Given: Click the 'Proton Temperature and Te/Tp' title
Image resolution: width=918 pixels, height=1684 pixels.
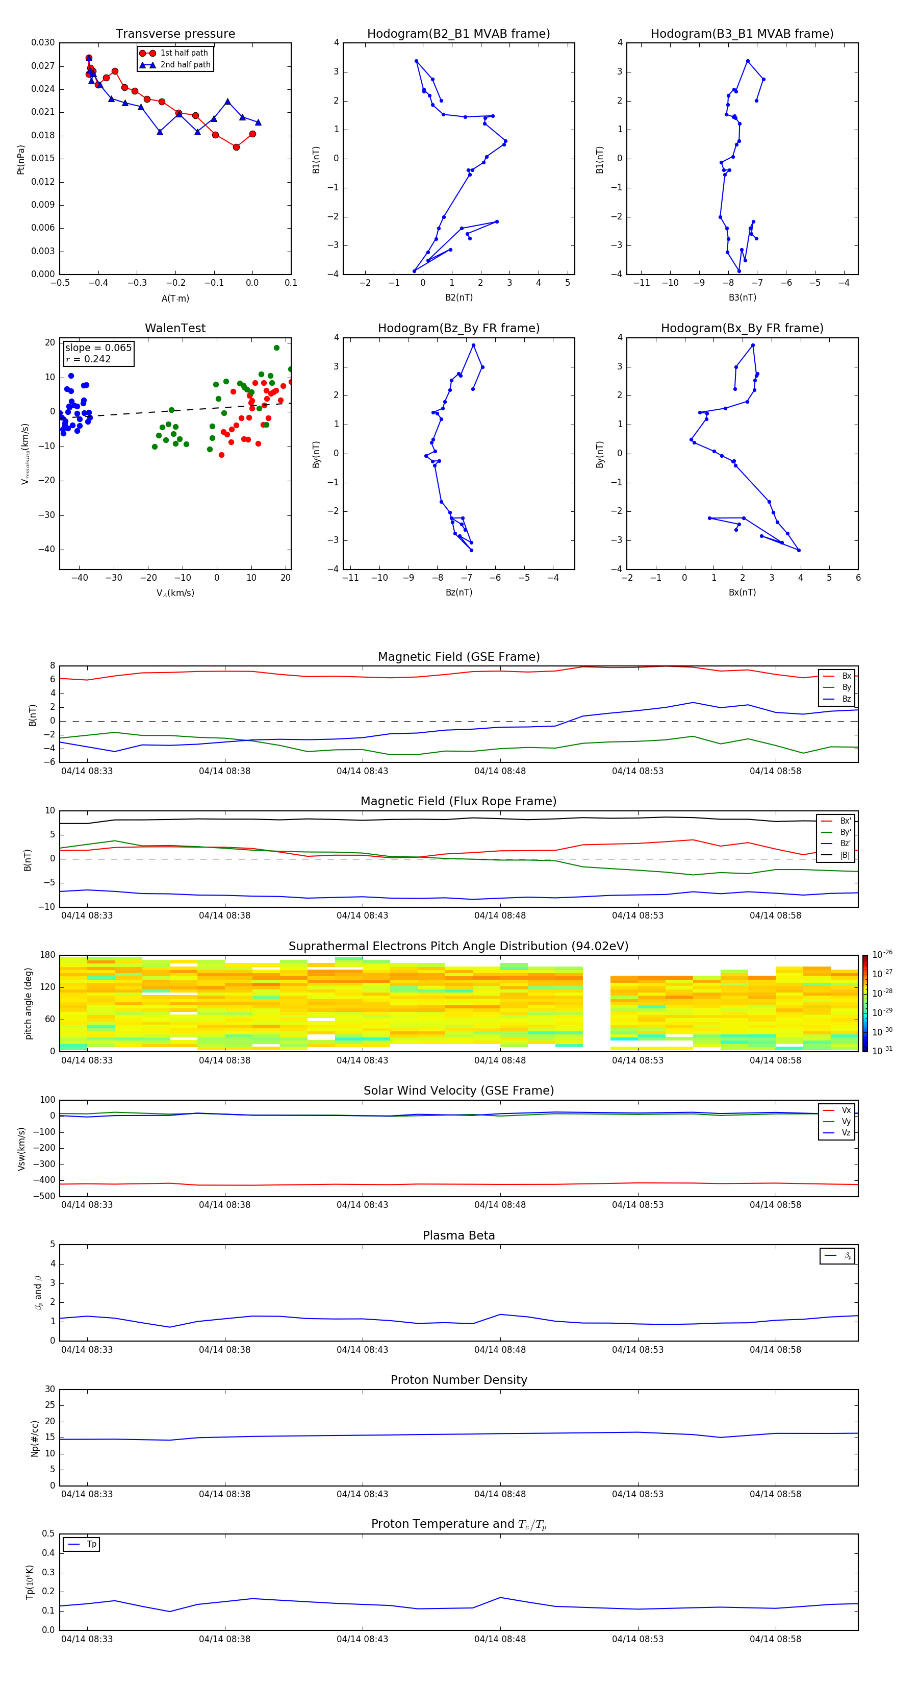Looking at the screenshot, I should (458, 1524).
